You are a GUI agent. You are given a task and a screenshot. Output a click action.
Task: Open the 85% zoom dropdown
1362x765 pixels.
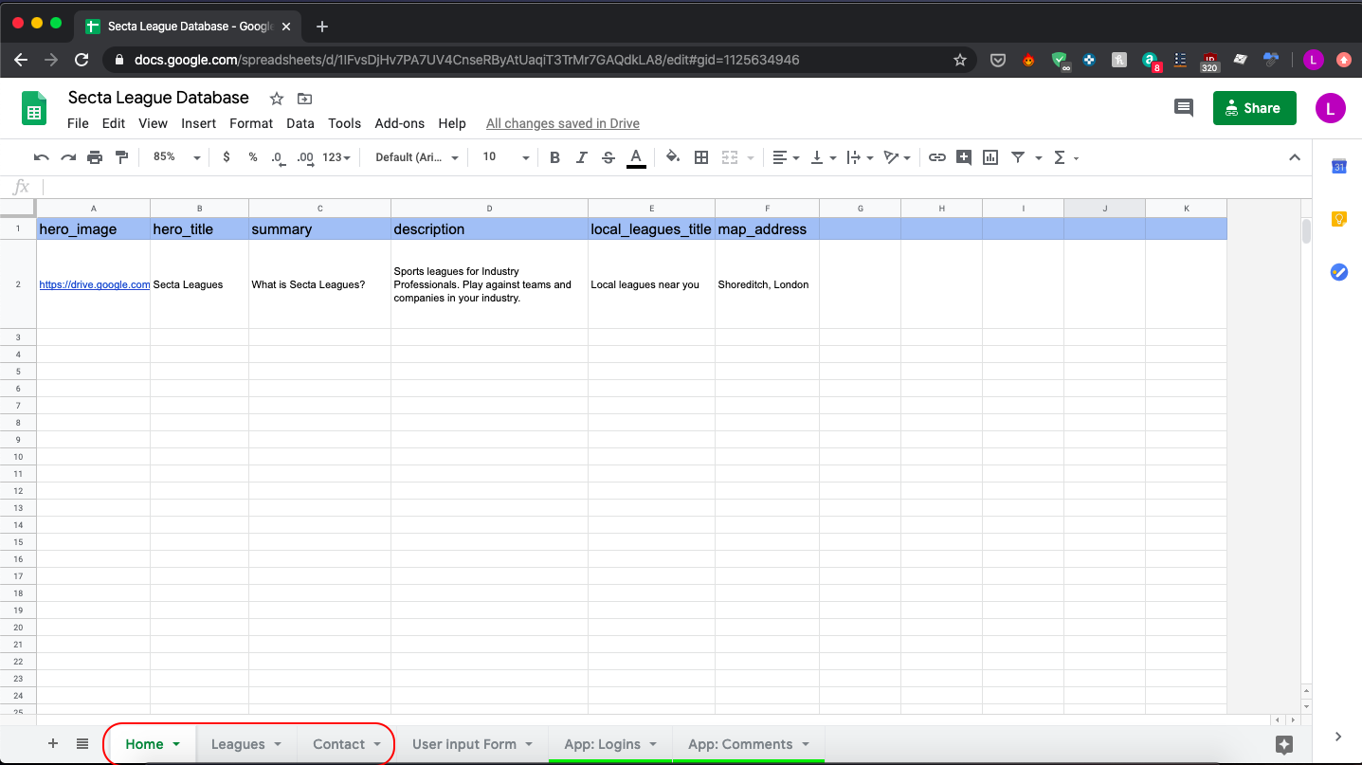(176, 157)
